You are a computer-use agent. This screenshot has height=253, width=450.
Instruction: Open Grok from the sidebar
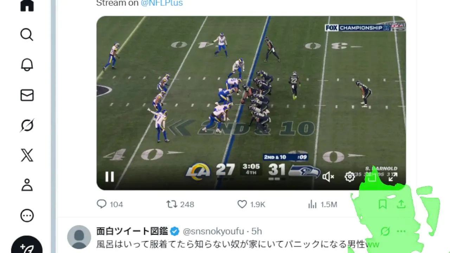pyautogui.click(x=27, y=125)
